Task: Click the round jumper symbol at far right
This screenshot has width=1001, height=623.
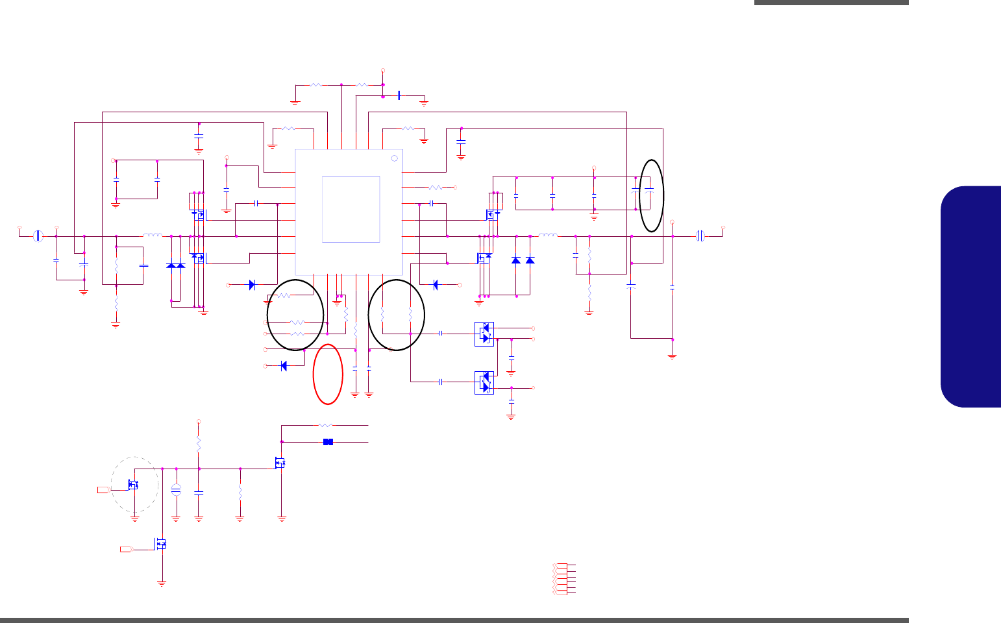Action: point(700,236)
